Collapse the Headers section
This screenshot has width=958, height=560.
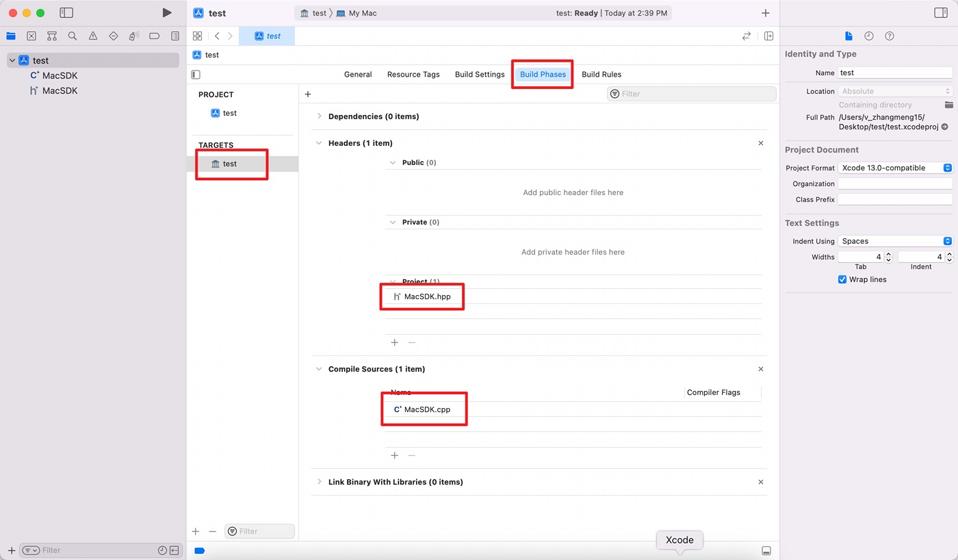(x=319, y=143)
